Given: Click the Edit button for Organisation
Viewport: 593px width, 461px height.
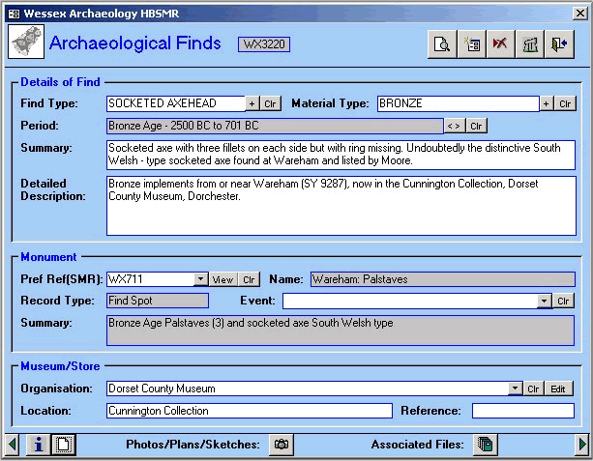Looking at the screenshot, I should click(557, 389).
